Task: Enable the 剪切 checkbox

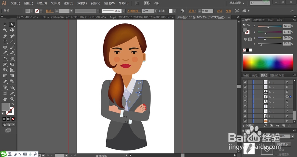Action: (276, 150)
